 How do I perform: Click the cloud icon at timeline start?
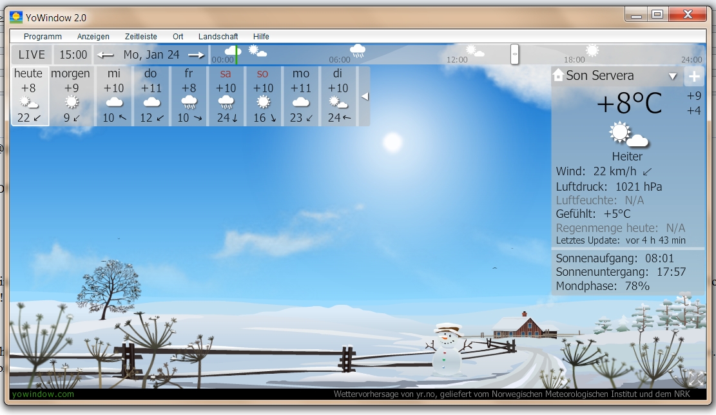[x=233, y=50]
